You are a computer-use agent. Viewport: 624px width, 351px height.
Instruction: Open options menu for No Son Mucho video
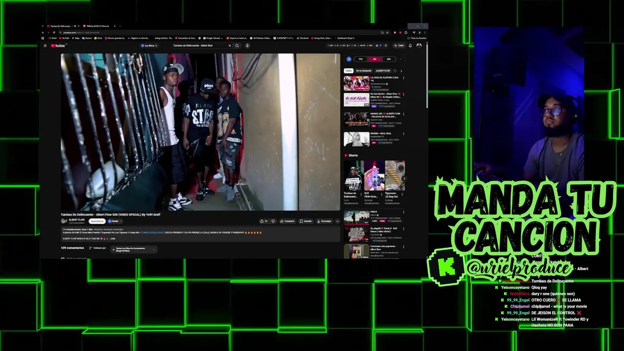[x=404, y=94]
